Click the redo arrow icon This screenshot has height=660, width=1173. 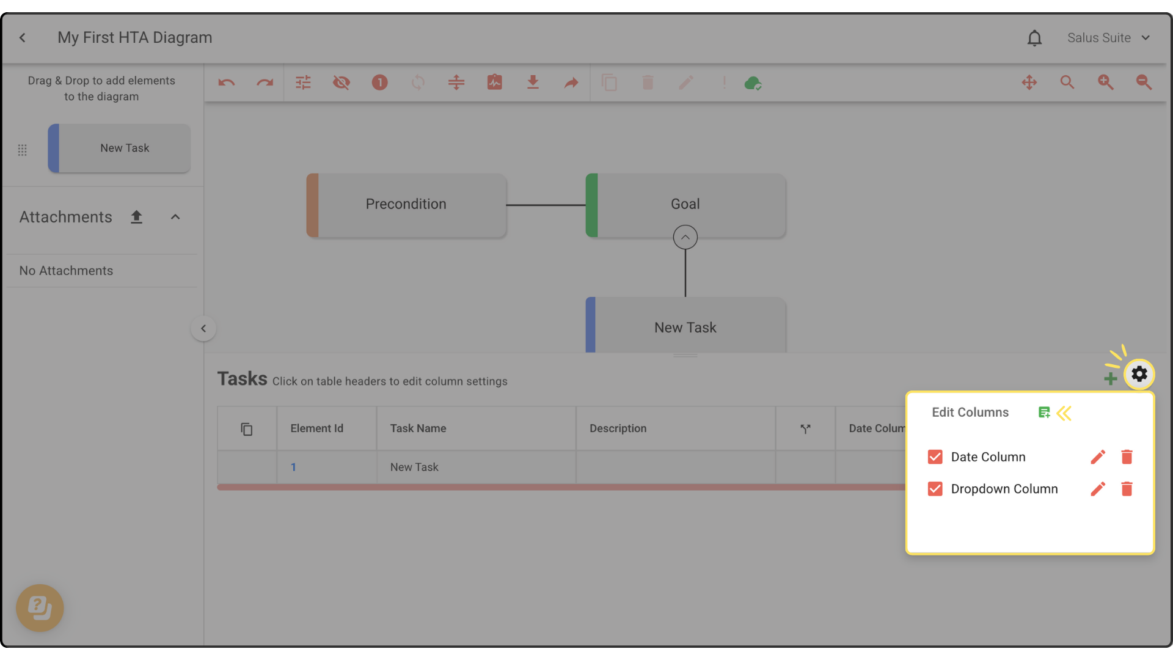[x=265, y=82]
